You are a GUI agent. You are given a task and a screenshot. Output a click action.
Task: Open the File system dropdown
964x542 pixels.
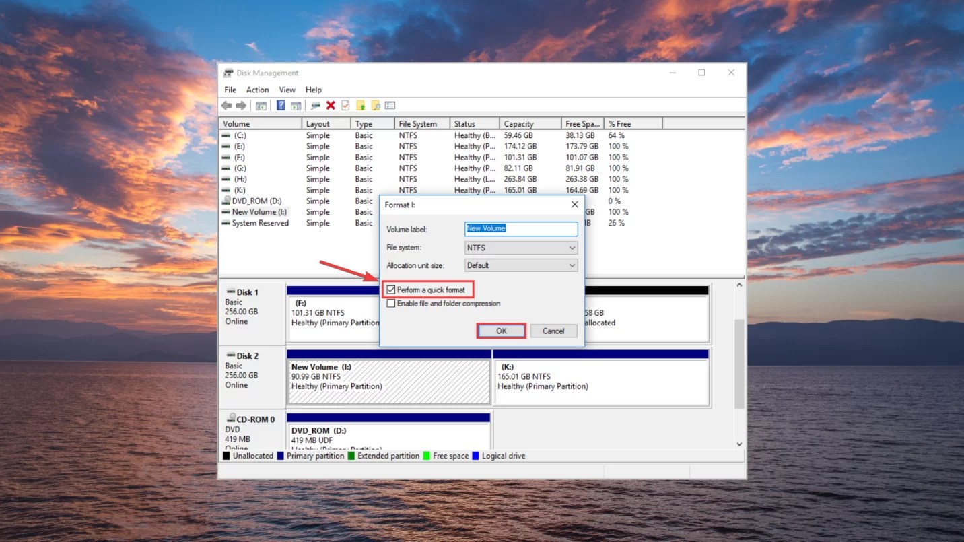tap(573, 247)
